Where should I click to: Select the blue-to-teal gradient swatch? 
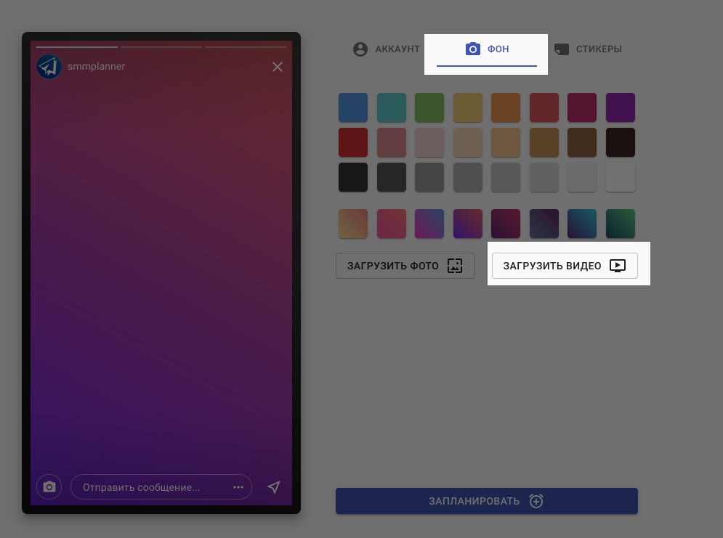pos(582,224)
